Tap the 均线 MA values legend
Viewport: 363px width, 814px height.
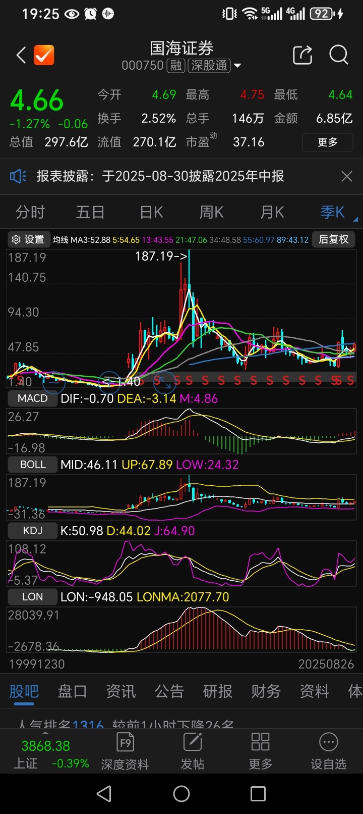click(x=180, y=240)
